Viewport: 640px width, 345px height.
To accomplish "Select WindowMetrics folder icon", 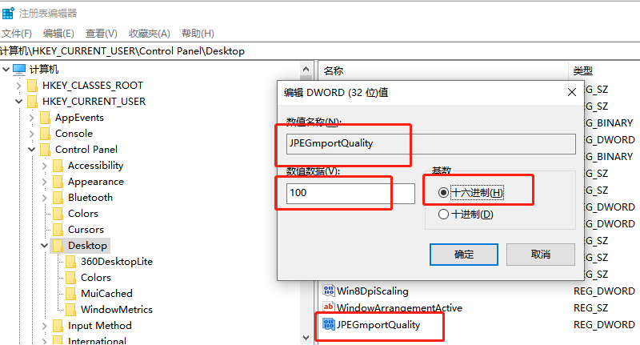I will (x=70, y=310).
